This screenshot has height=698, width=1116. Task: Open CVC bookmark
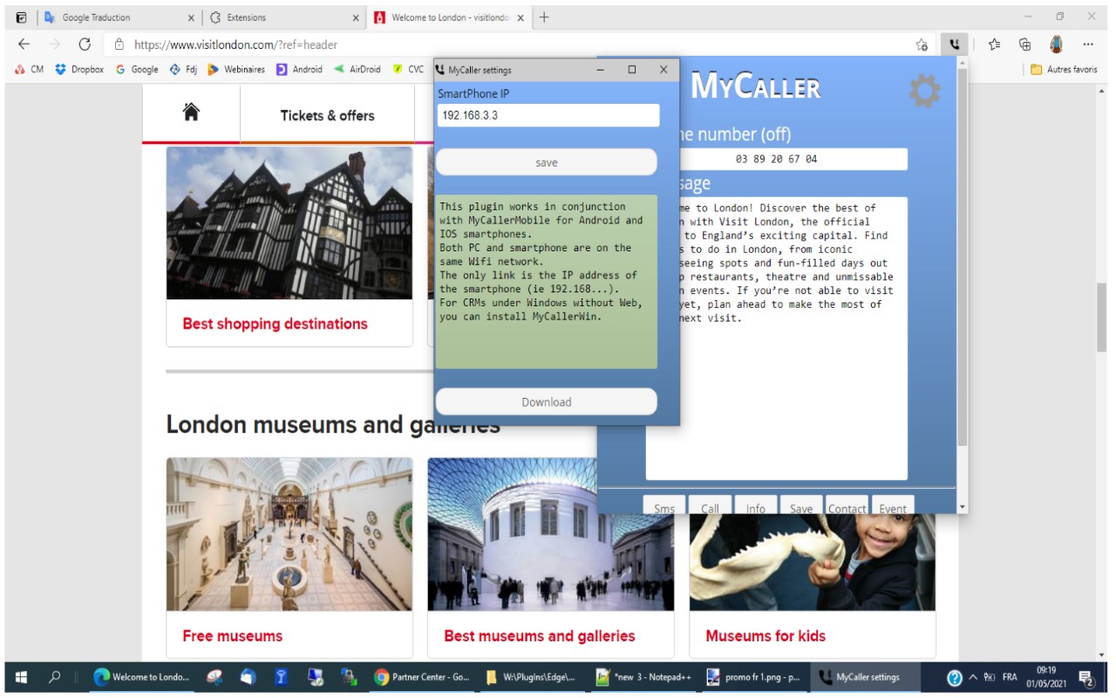click(408, 70)
